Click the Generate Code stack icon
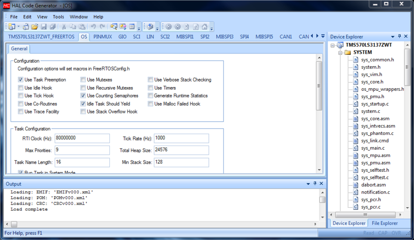This screenshot has height=240, width=414. (149, 27)
